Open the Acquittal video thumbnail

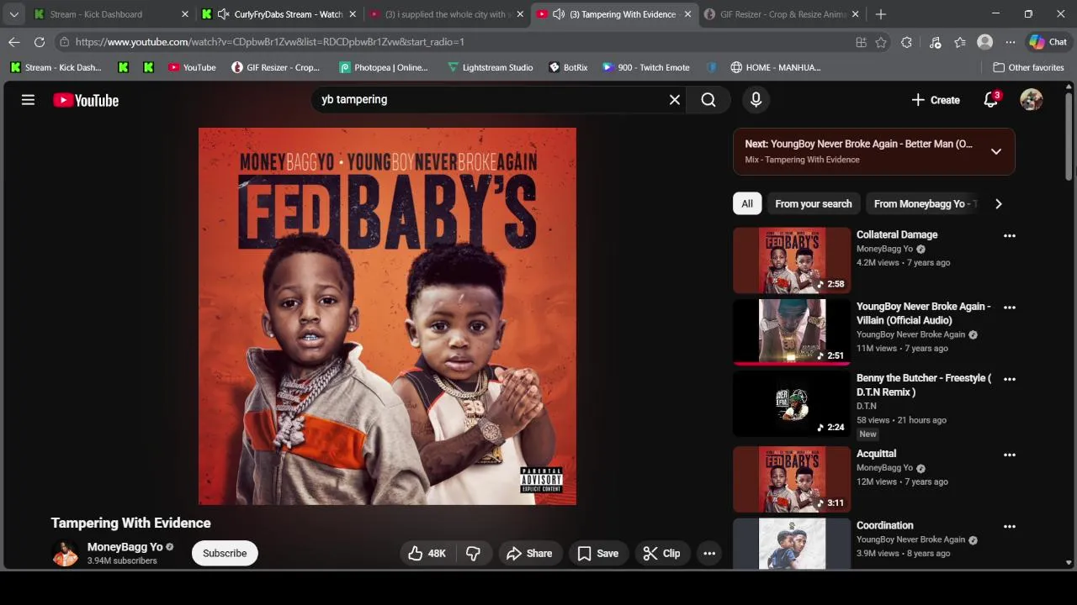pos(792,479)
